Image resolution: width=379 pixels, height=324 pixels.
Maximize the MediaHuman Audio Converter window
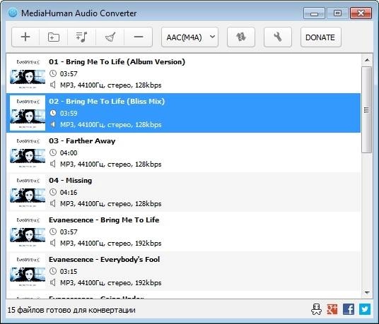(337, 13)
